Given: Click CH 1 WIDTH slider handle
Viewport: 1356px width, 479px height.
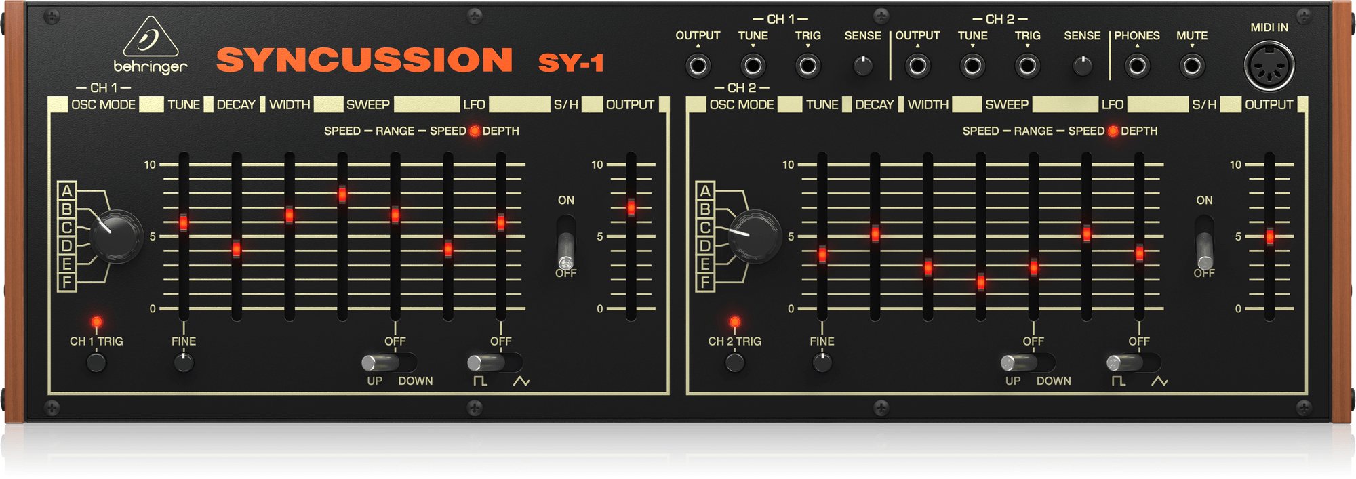Looking at the screenshot, I should (290, 215).
